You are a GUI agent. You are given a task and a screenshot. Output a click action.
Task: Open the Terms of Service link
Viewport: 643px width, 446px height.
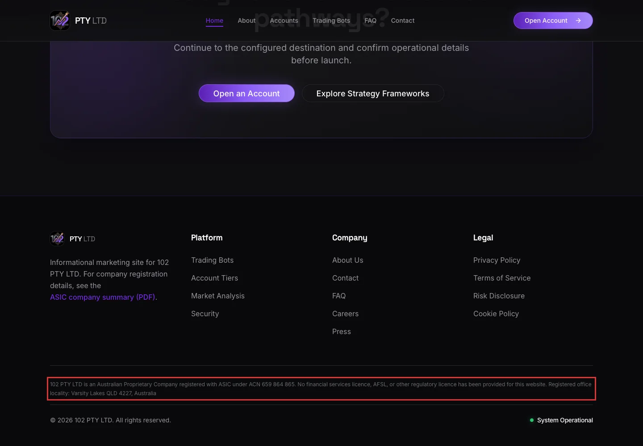[502, 278]
